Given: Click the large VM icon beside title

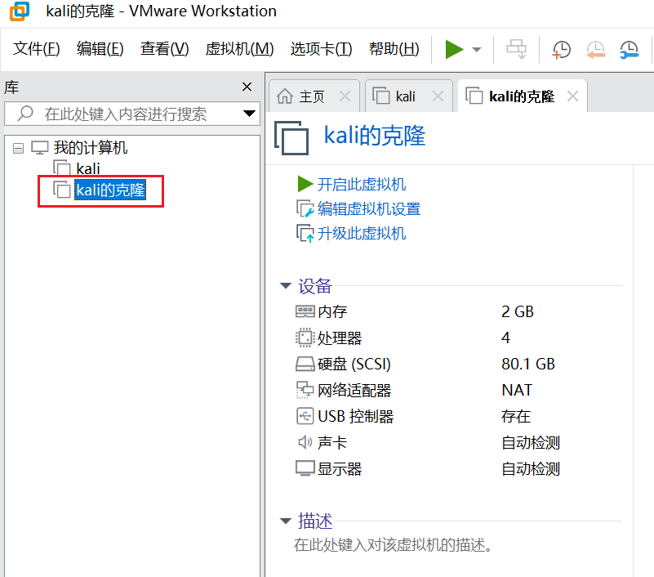Looking at the screenshot, I should click(x=291, y=138).
